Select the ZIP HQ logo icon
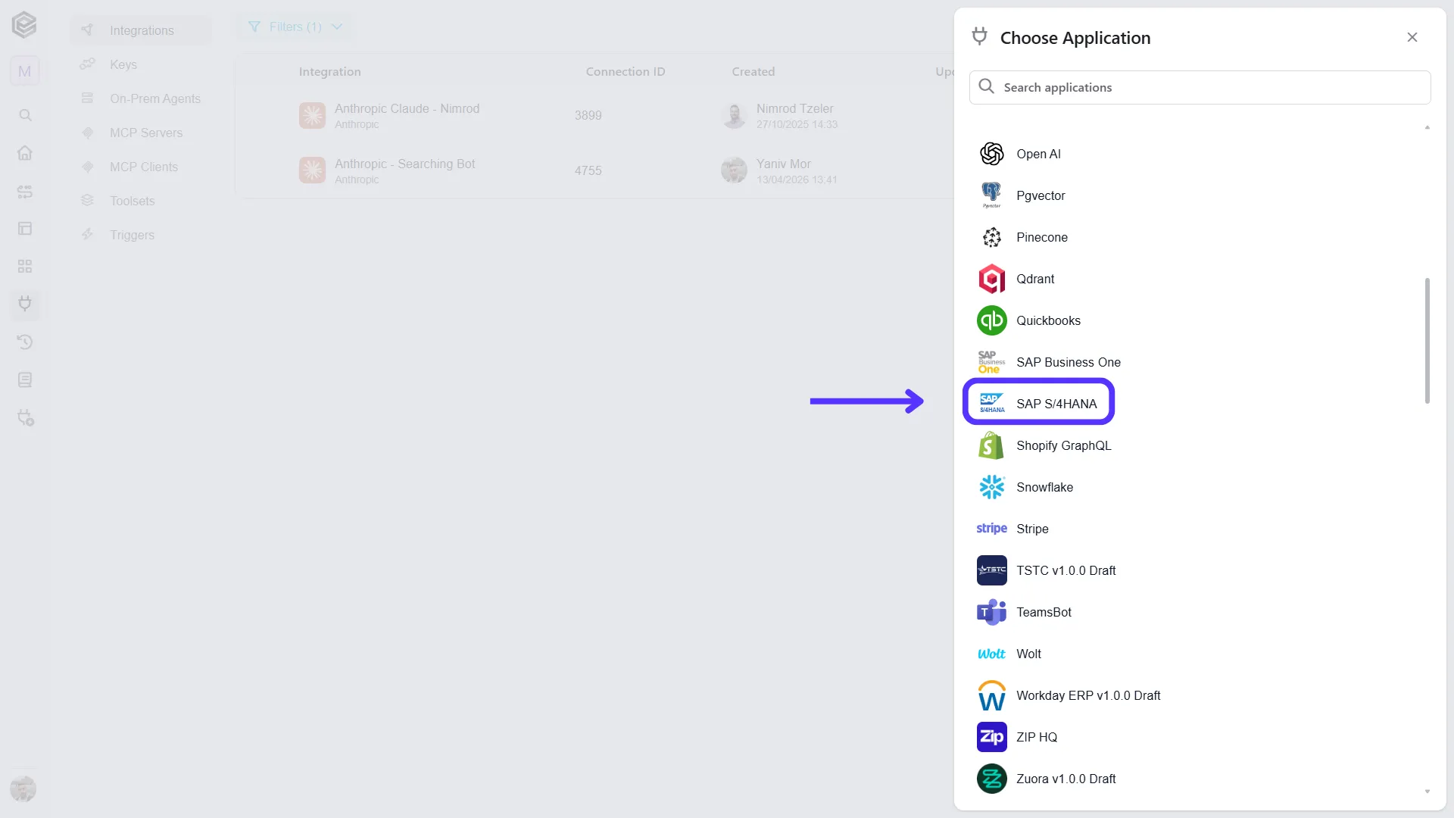The image size is (1454, 818). [x=991, y=737]
